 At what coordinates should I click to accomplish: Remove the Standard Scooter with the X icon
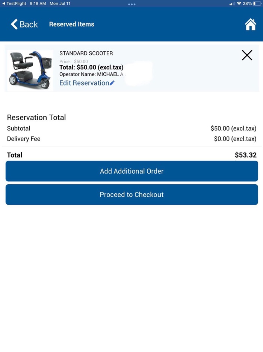point(247,55)
